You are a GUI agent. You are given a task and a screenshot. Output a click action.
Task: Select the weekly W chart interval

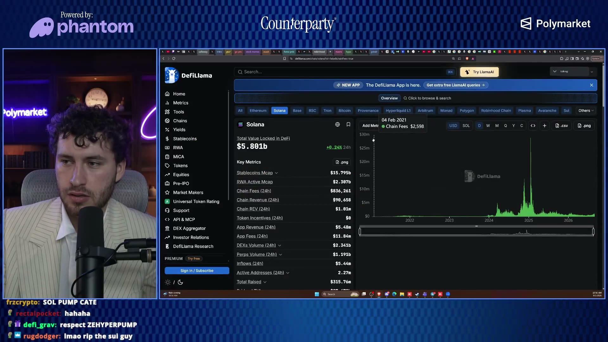pyautogui.click(x=488, y=126)
